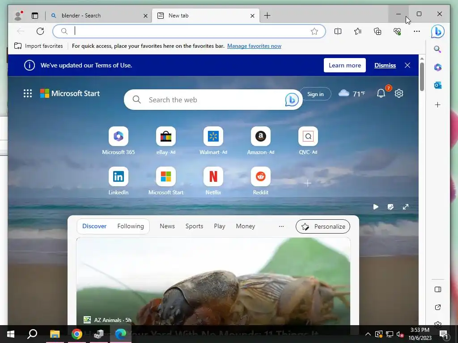The image size is (458, 343).
Task: Click the page vertical scrollbar thumb
Action: [x=422, y=77]
